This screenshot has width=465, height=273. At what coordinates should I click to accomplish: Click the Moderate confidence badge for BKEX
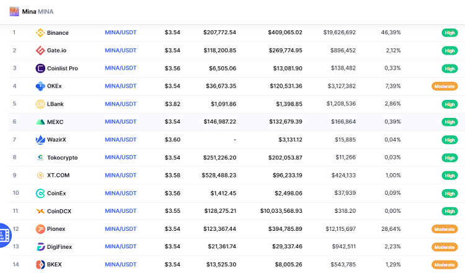[444, 265]
